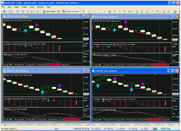The width and height of the screenshot is (181, 131).
Task: Open the Charts menu
Action: tap(24, 7)
